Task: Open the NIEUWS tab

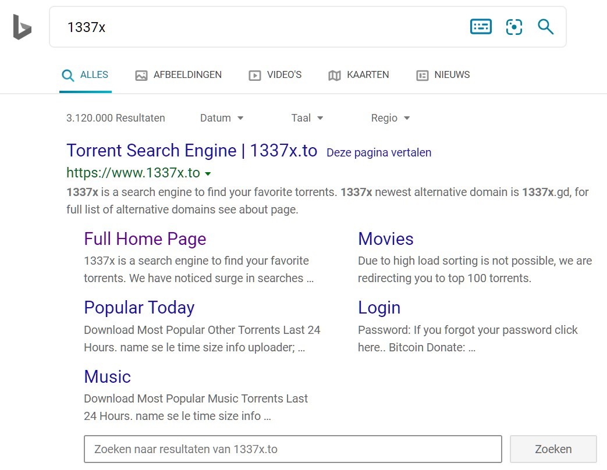Action: 443,74
